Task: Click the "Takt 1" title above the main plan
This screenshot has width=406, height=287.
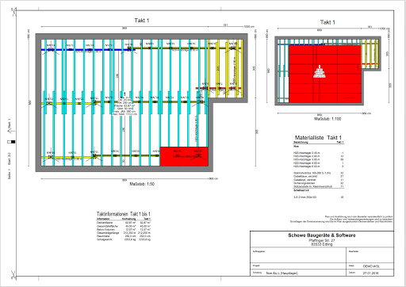Action: [142, 21]
